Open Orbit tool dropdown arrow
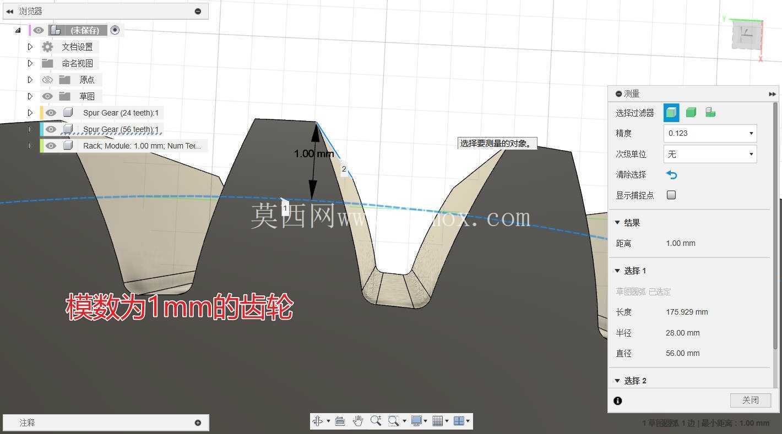782x434 pixels. click(x=328, y=421)
